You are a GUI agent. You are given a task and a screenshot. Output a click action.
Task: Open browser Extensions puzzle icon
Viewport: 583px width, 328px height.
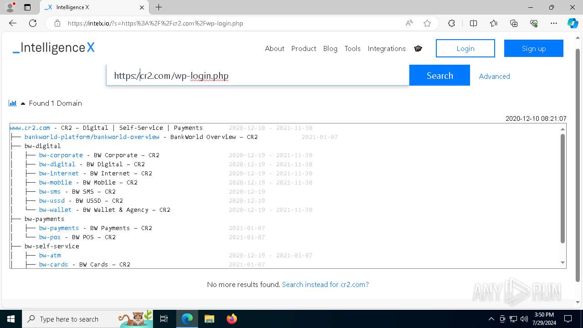[451, 23]
